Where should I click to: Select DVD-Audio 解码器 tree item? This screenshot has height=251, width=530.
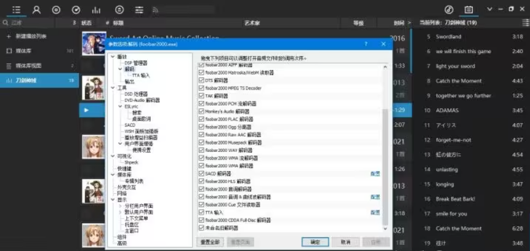(142, 100)
